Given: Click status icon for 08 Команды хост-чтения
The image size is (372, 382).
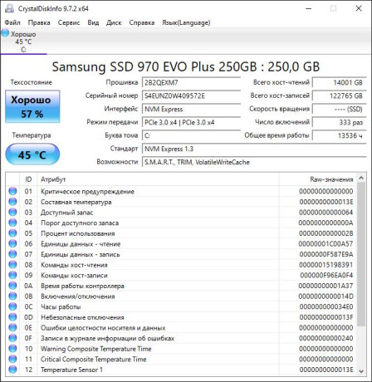Looking at the screenshot, I should [x=12, y=265].
